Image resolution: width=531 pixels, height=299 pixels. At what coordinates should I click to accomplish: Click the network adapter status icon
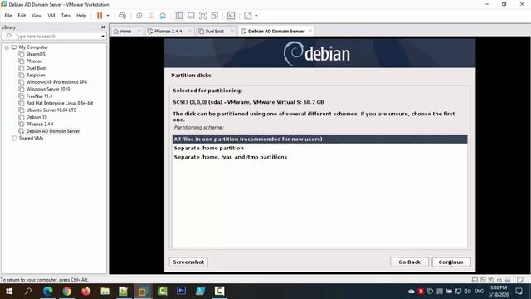[491, 280]
